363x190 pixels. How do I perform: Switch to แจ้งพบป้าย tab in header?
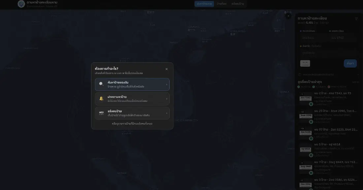tap(238, 4)
